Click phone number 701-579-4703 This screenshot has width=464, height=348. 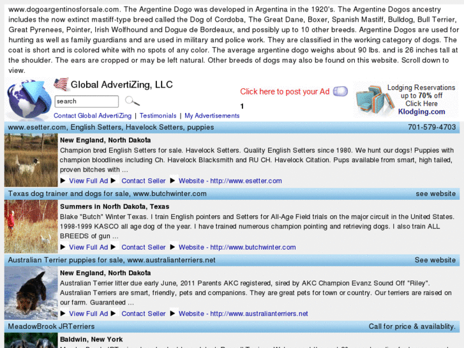coord(431,127)
